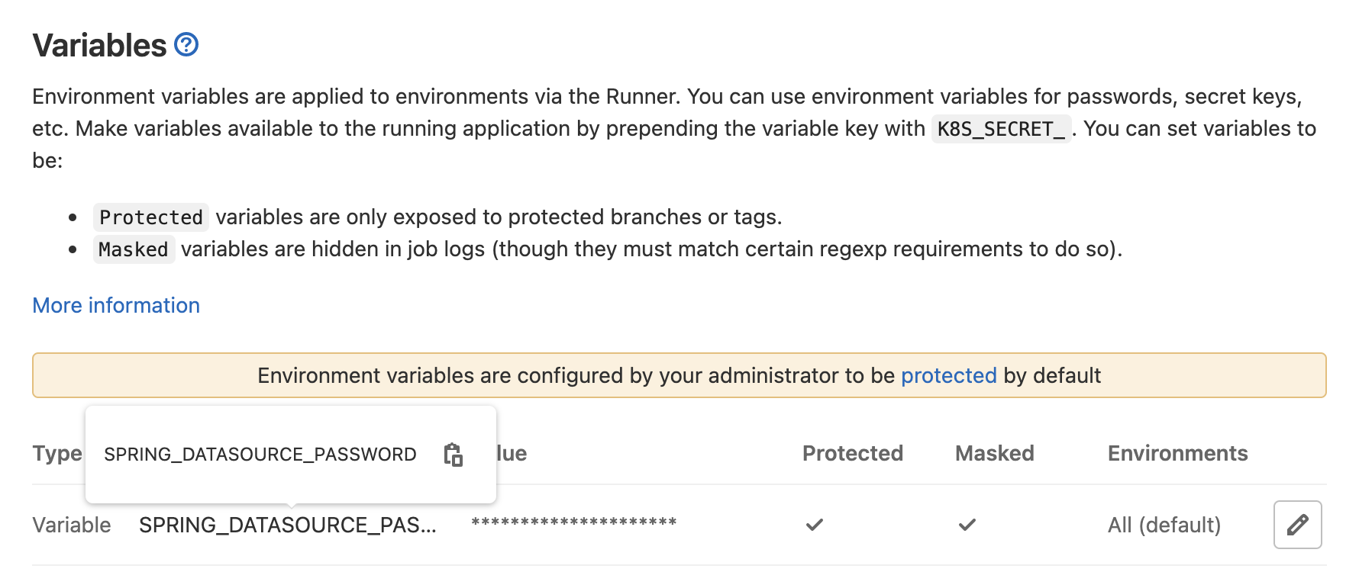Click the Protected column check mark
1359x572 pixels.
[815, 525]
